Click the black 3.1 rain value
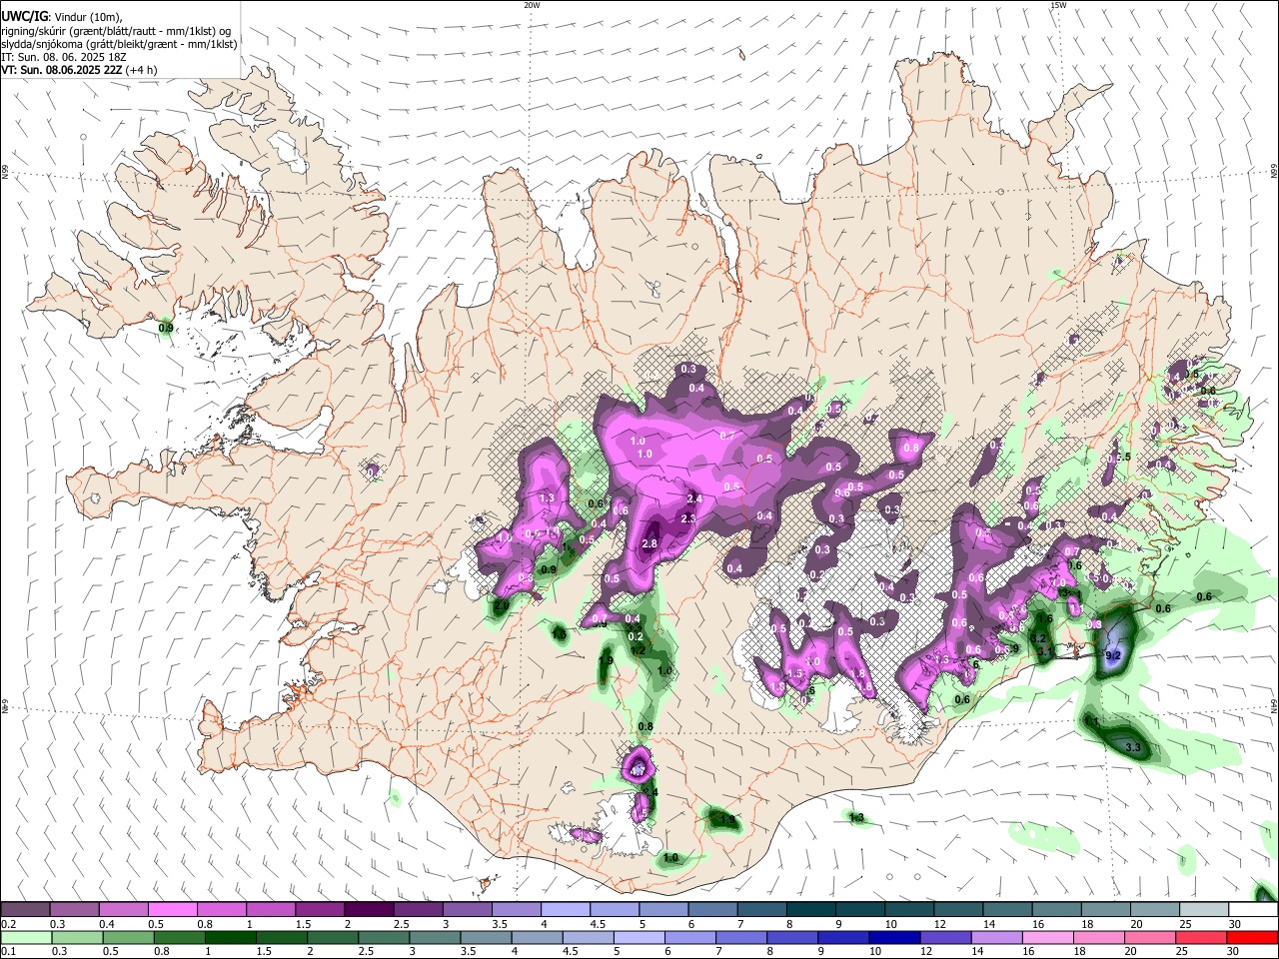Image resolution: width=1279 pixels, height=959 pixels. 1044,651
